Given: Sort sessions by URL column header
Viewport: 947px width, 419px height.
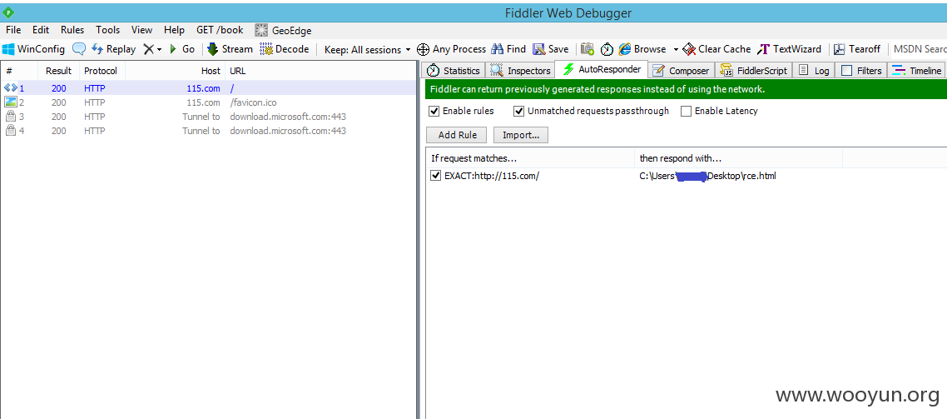Looking at the screenshot, I should tap(320, 71).
